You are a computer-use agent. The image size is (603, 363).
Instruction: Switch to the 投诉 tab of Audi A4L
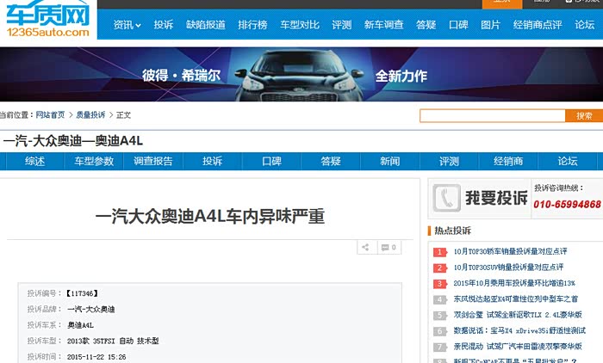[212, 161]
